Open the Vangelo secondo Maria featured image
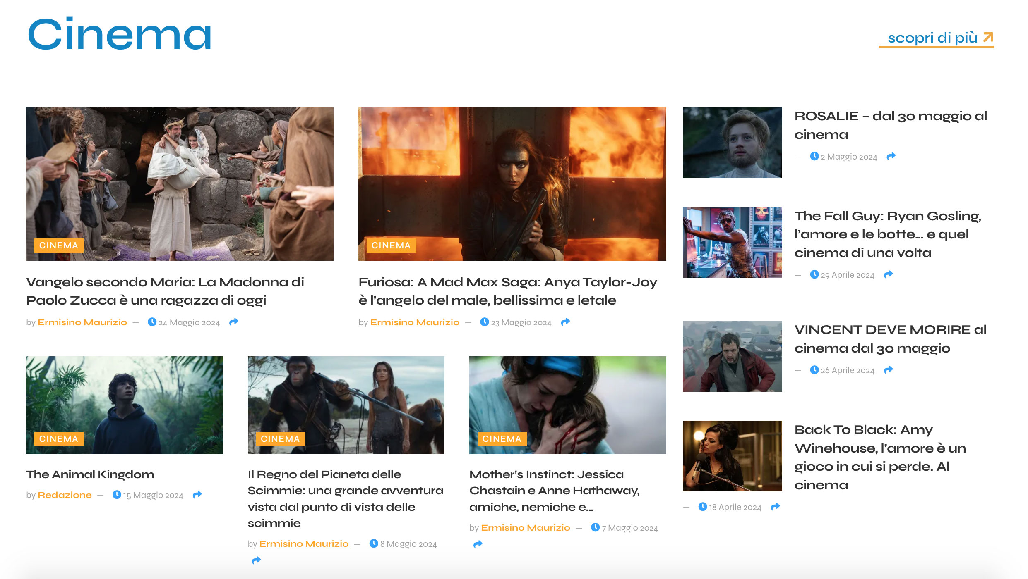The height and width of the screenshot is (579, 1028). tap(180, 184)
